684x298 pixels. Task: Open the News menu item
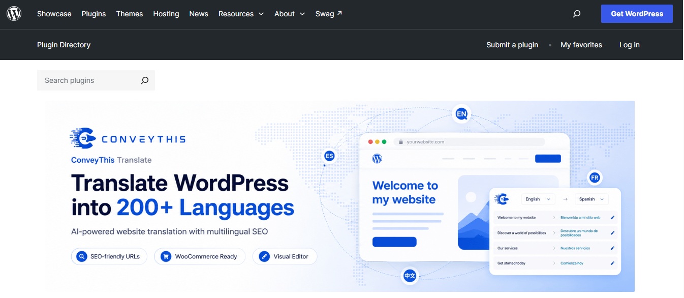coord(199,14)
